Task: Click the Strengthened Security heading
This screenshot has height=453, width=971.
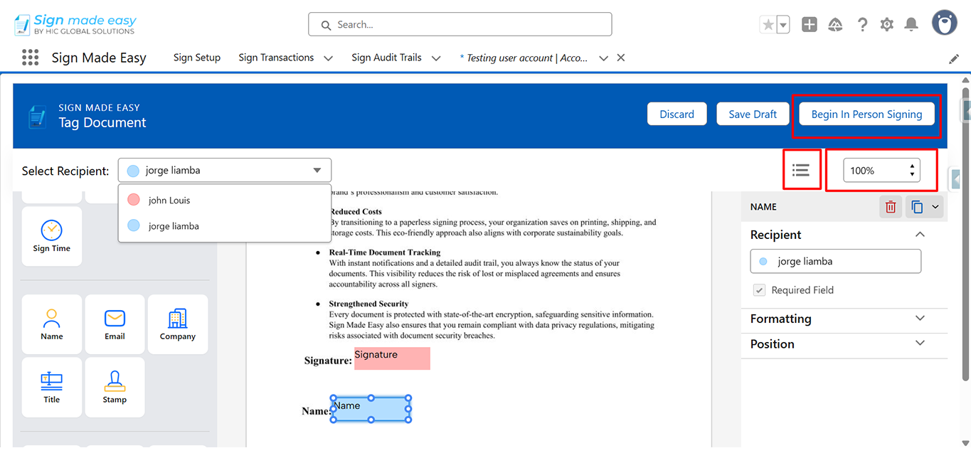Action: pos(368,304)
